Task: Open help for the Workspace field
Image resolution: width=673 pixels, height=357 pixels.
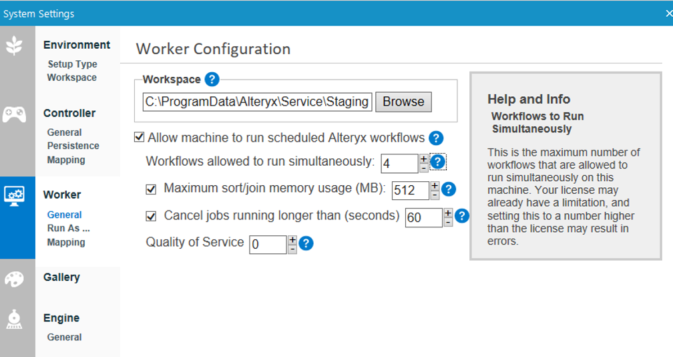Action: pos(212,80)
